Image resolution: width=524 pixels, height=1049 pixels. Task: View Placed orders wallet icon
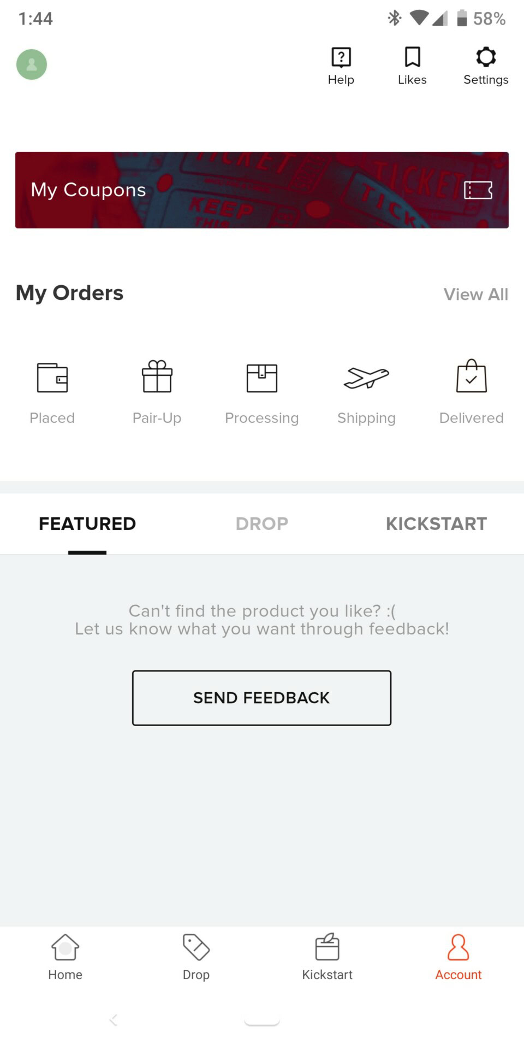click(52, 378)
